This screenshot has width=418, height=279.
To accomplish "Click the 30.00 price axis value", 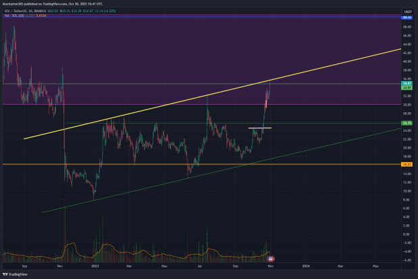I will pyautogui.click(x=407, y=105).
